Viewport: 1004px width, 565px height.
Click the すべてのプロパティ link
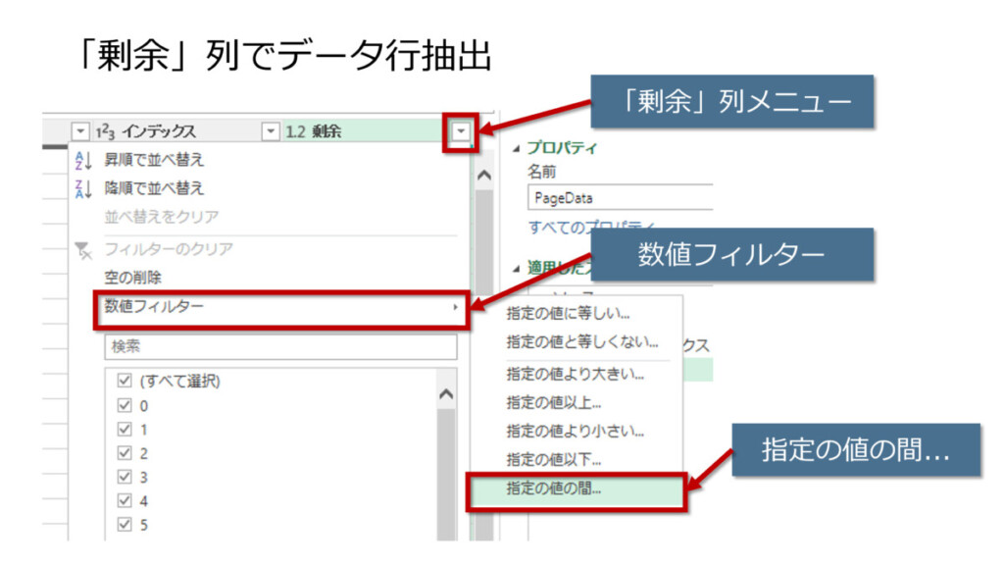pos(591,227)
